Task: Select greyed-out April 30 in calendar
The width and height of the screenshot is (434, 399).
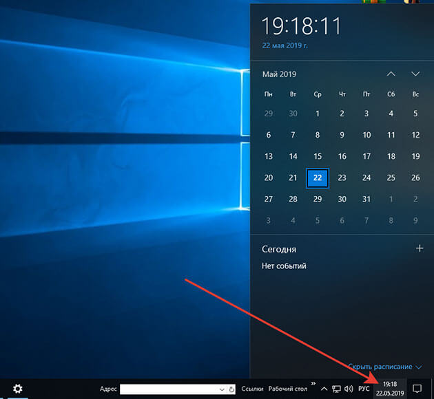Action: point(293,114)
